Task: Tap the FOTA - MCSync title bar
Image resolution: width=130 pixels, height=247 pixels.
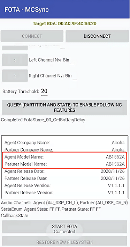Action: coord(65,9)
